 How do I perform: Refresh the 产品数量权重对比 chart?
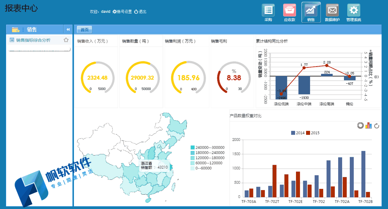click(x=377, y=126)
